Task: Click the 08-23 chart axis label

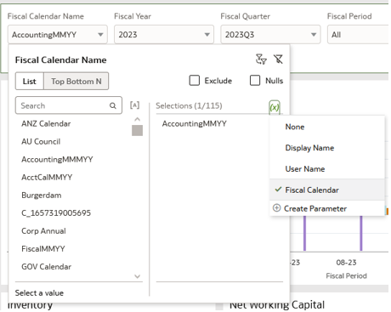Action: [x=346, y=263]
